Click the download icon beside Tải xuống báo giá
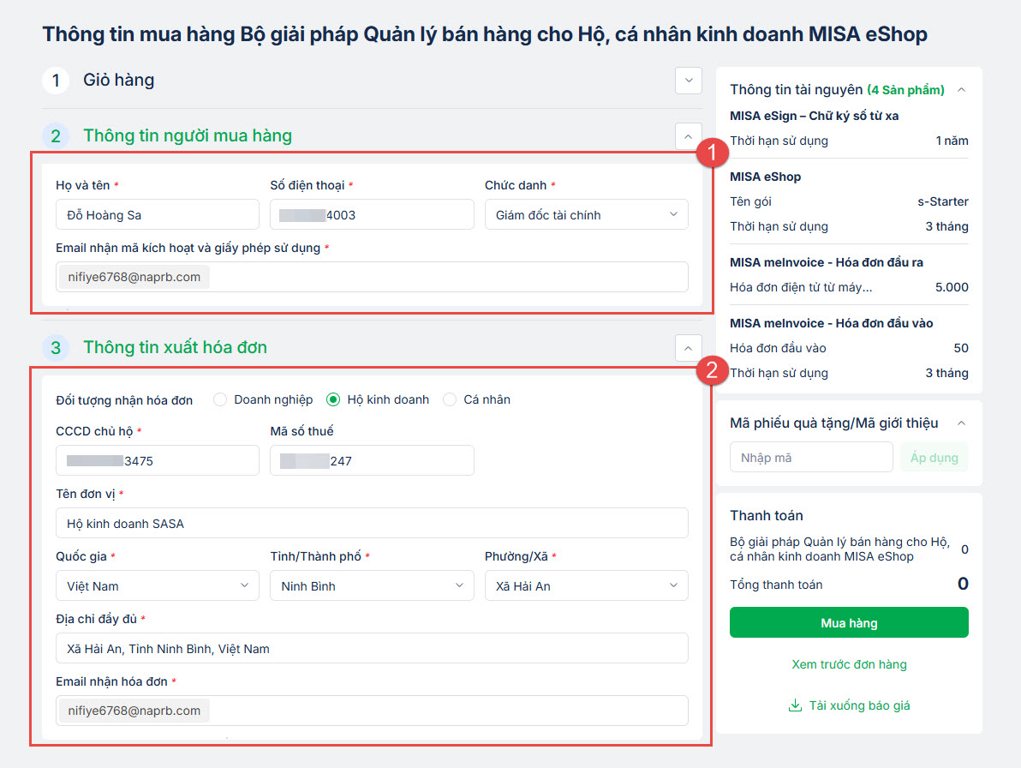The image size is (1021, 768). tap(794, 705)
